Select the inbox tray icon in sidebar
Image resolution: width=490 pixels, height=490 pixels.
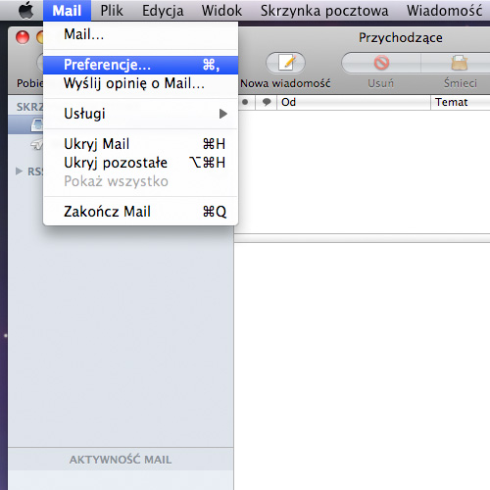pos(36,125)
